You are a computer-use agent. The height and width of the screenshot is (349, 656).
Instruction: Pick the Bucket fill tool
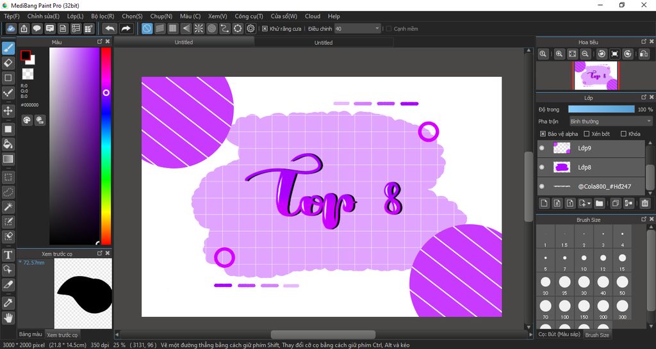[8, 144]
